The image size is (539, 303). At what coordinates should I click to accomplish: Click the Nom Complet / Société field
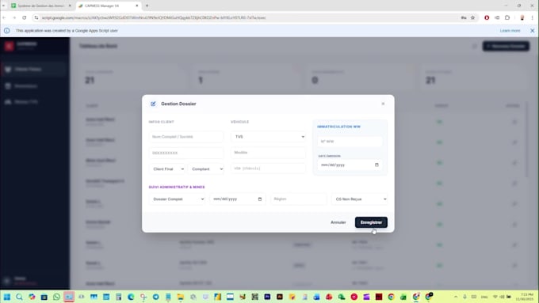pyautogui.click(x=186, y=137)
